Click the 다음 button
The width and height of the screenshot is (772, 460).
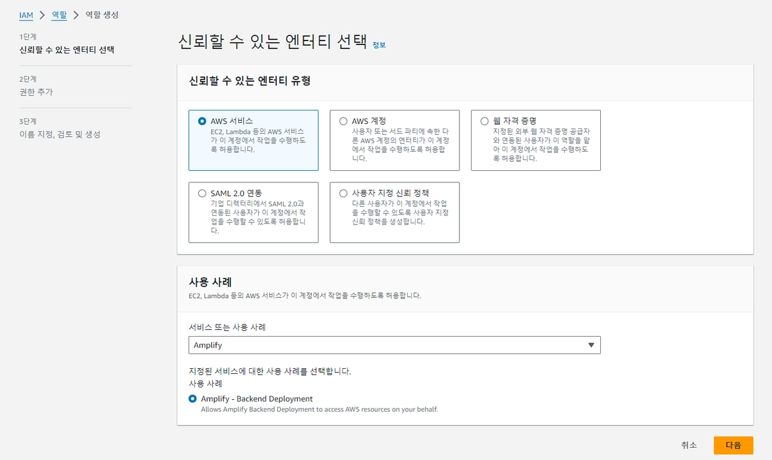point(733,445)
